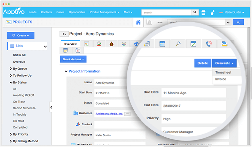Viewport: 252px width, 147px height.
Task: Open Quick Actions dropdown
Action: [x=73, y=59]
